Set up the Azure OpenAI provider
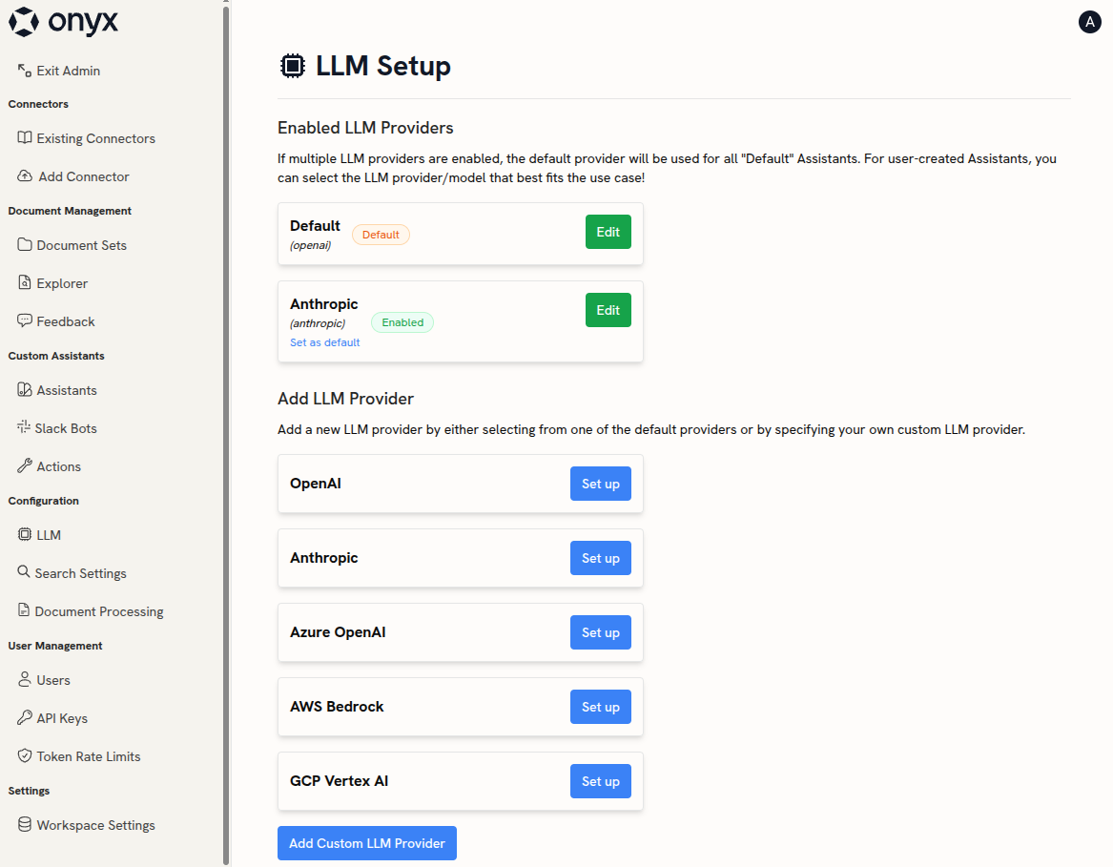This screenshot has height=867, width=1113. [600, 632]
